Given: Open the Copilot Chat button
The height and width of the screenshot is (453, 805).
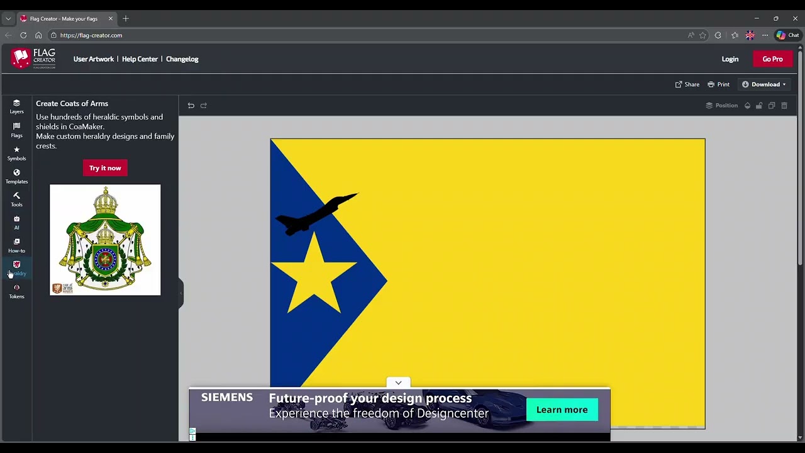Looking at the screenshot, I should coord(787,35).
